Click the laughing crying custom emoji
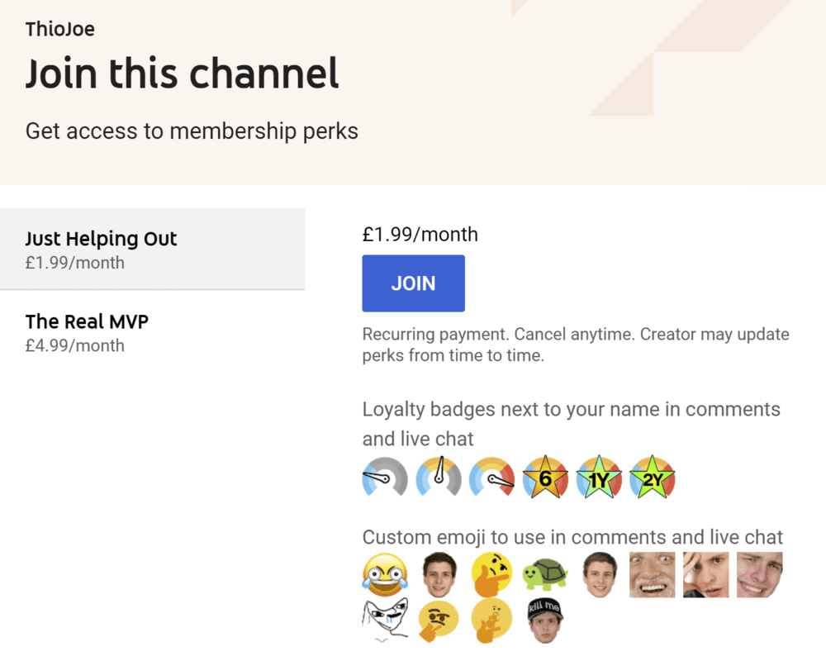826x656 pixels. pyautogui.click(x=385, y=573)
